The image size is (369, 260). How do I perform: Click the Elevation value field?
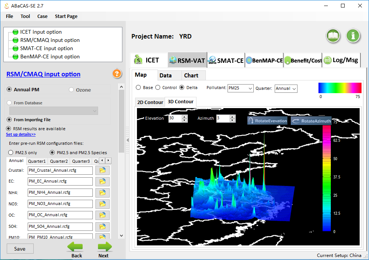pyautogui.click(x=174, y=118)
